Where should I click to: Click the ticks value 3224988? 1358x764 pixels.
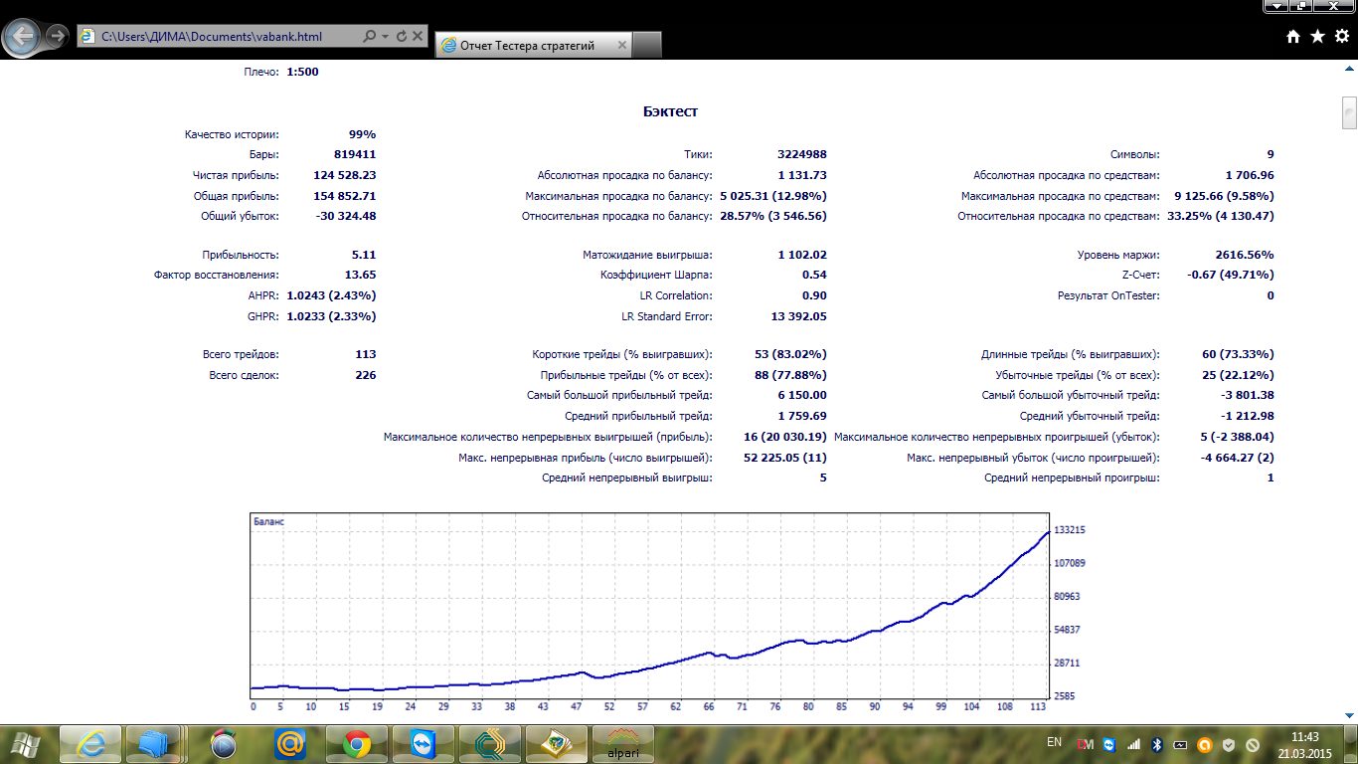802,154
